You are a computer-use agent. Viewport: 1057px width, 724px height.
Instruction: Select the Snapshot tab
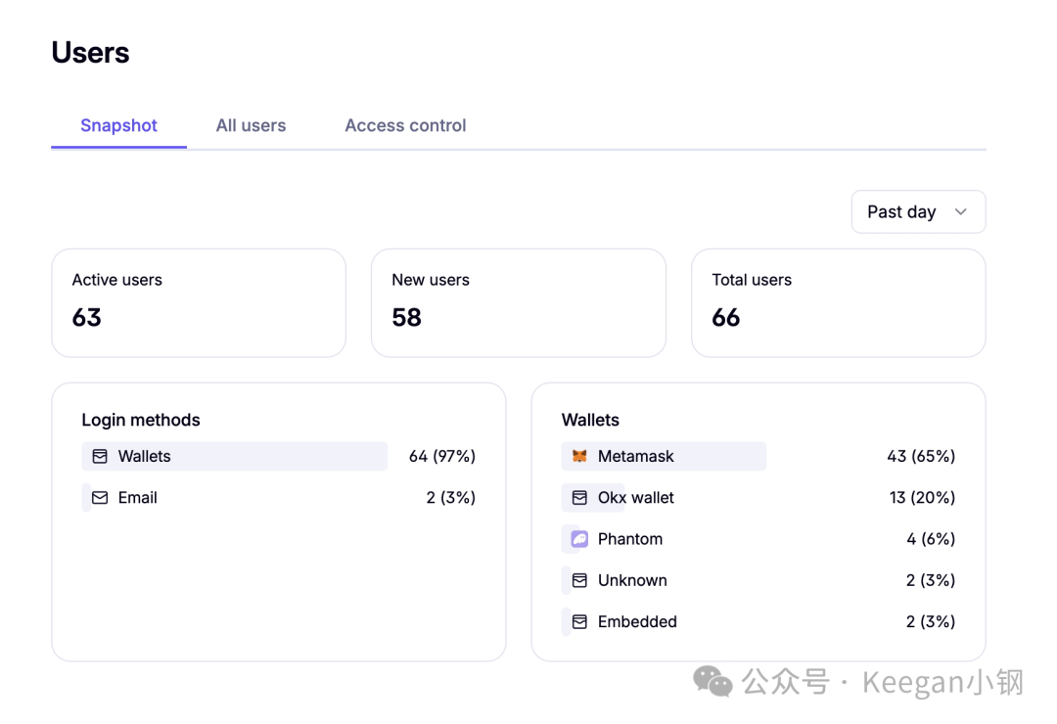click(x=118, y=125)
